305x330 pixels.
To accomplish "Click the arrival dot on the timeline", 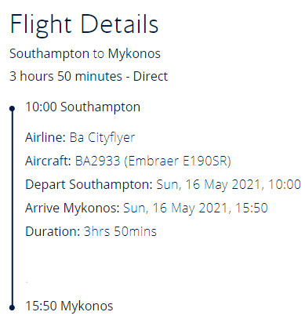I will point(12,307).
